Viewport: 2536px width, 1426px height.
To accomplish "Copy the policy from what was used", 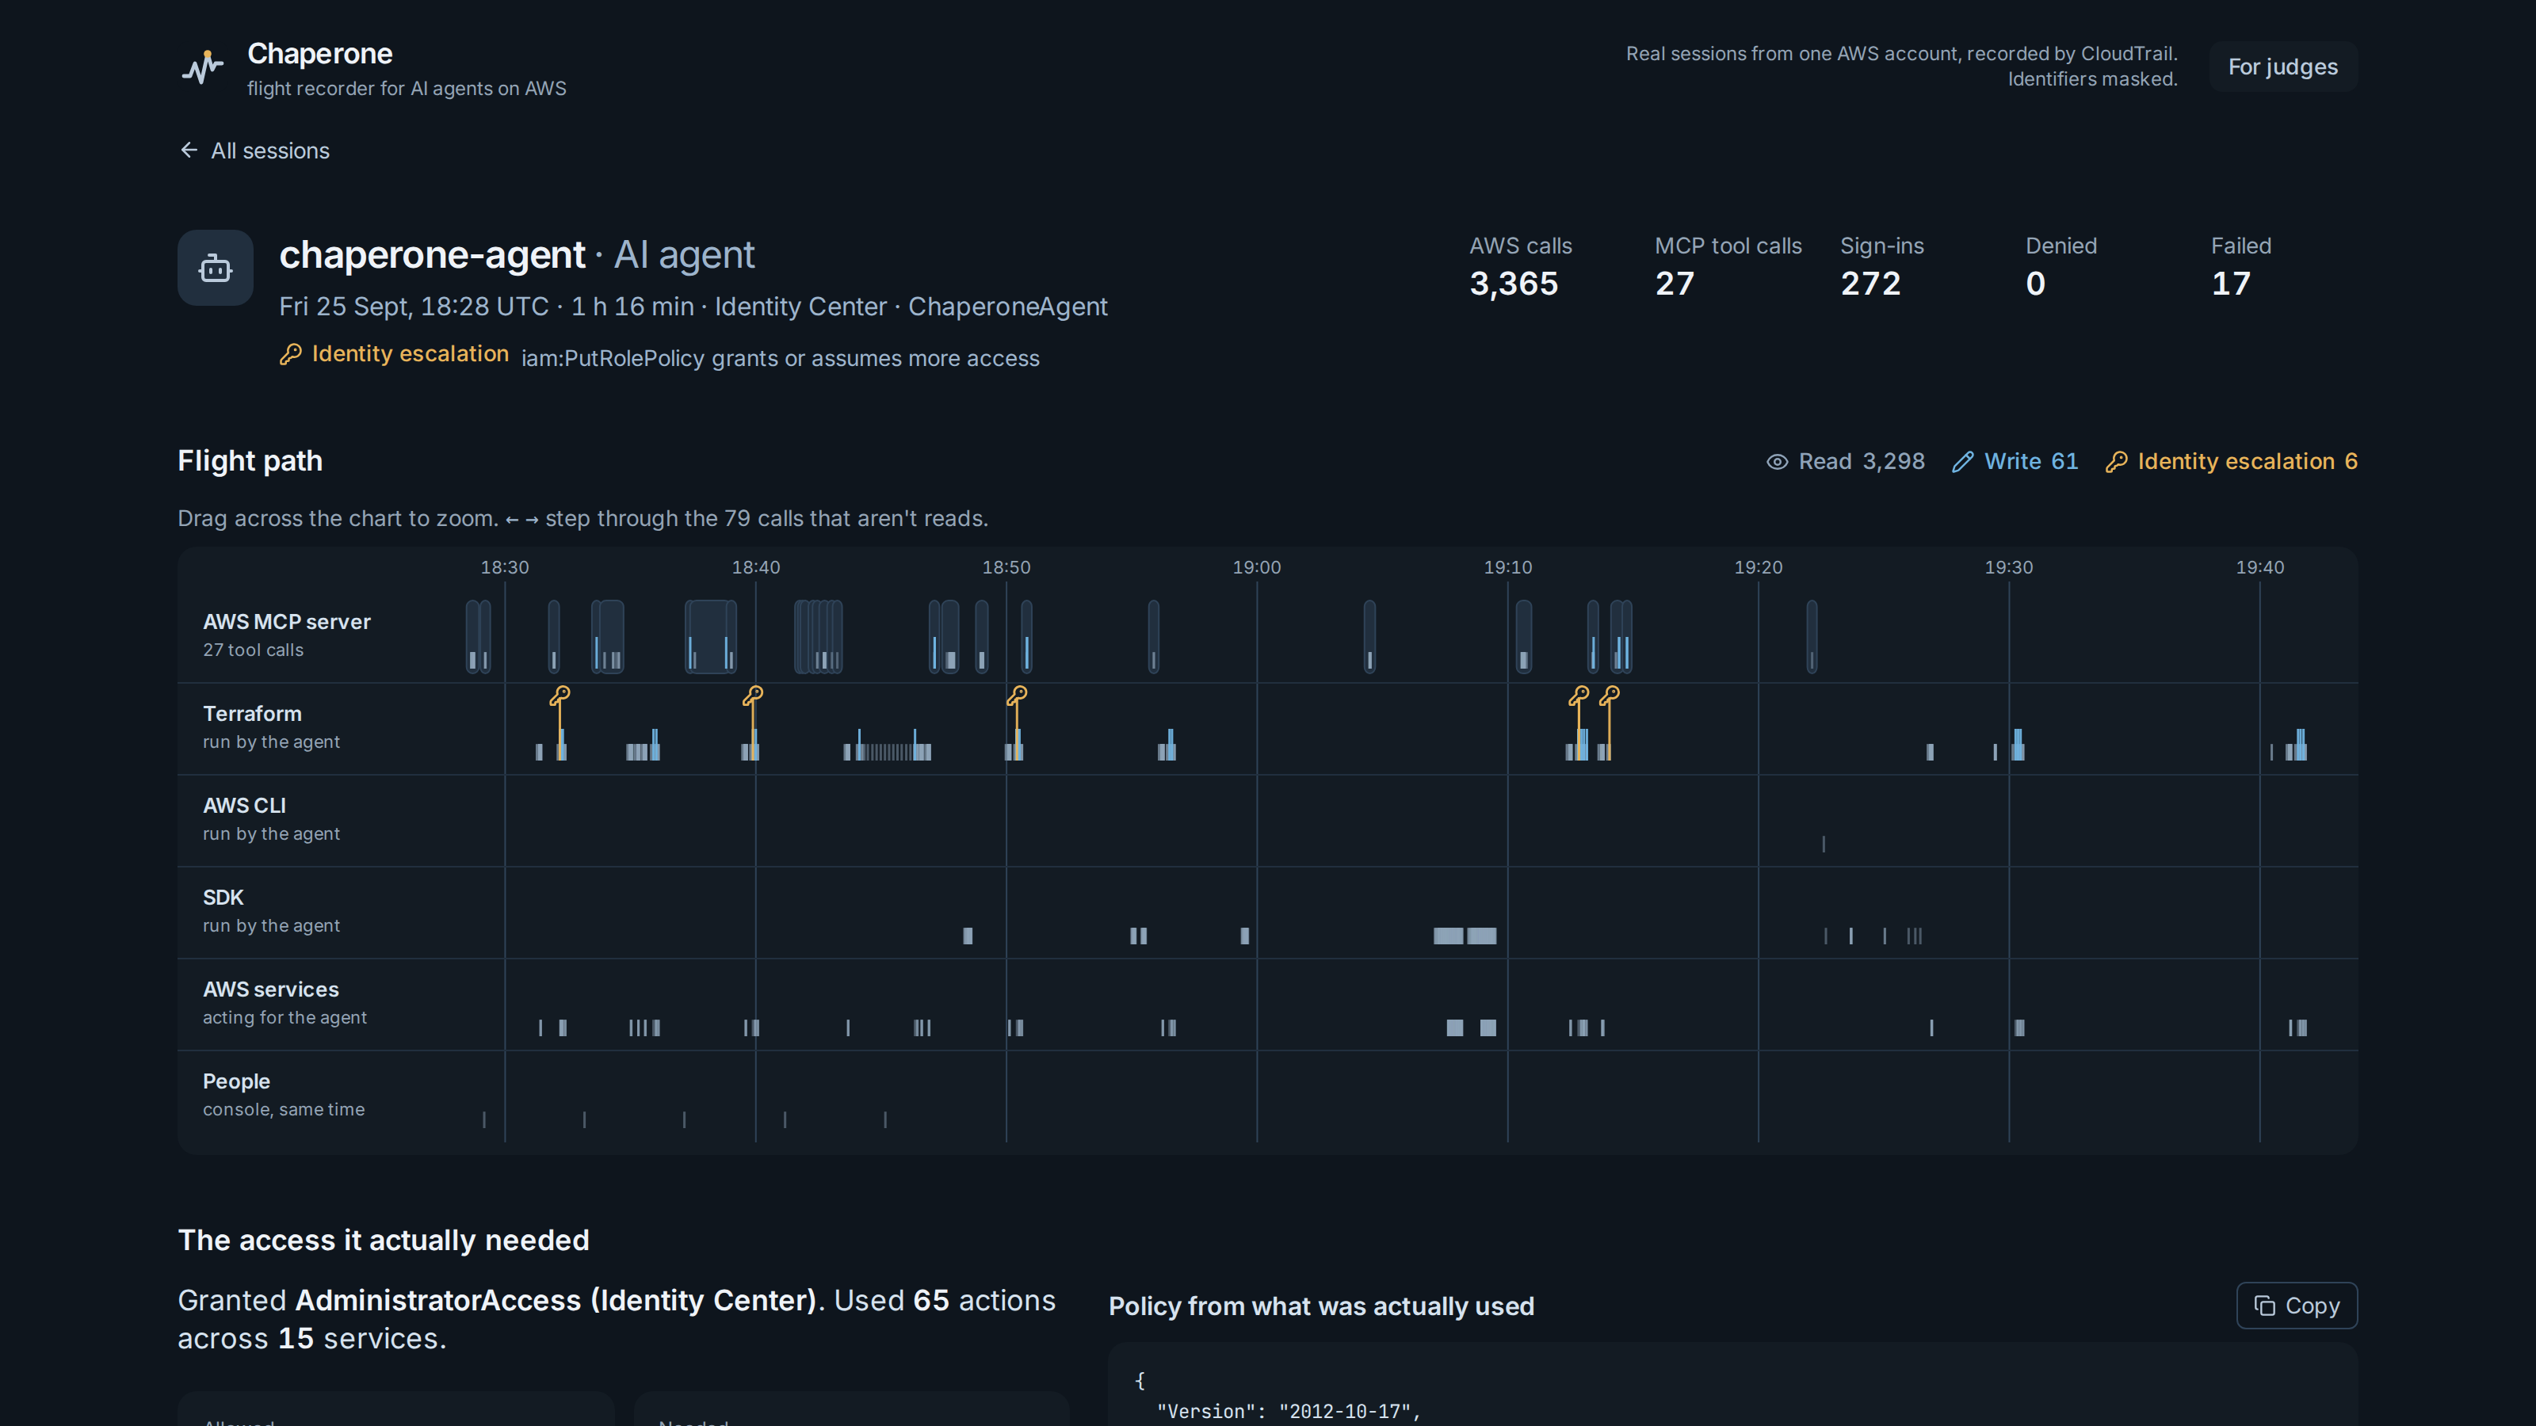I will click(2297, 1306).
